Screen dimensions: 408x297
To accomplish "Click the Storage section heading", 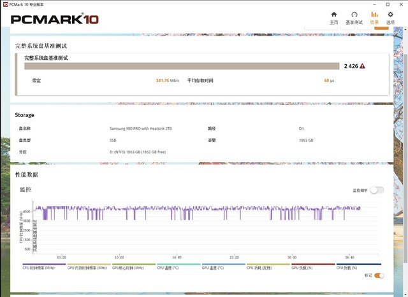I will coord(24,115).
